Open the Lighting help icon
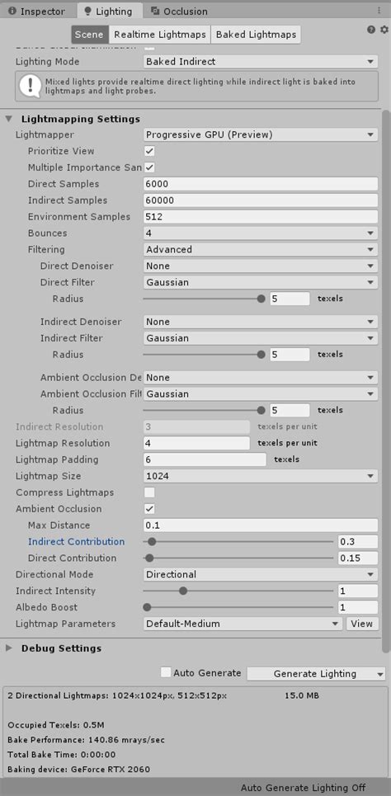 click(x=370, y=30)
